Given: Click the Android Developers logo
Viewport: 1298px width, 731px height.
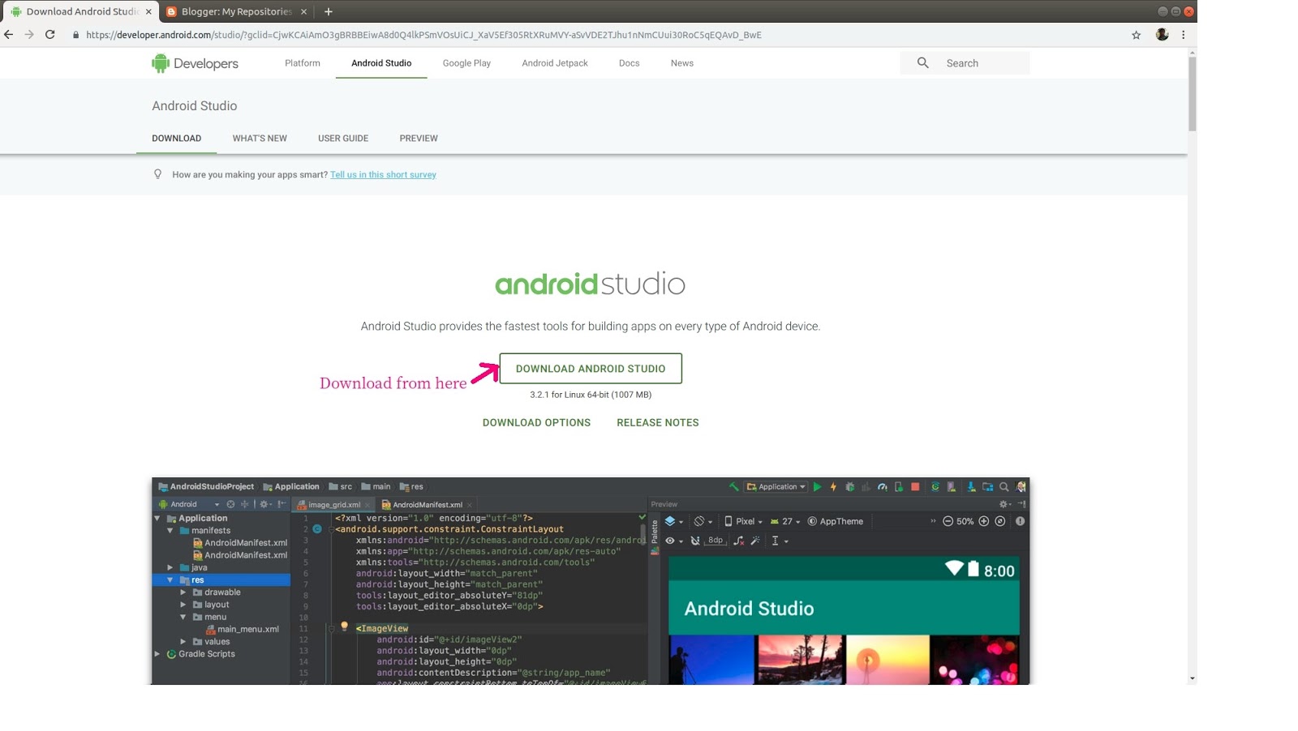Looking at the screenshot, I should tap(195, 62).
